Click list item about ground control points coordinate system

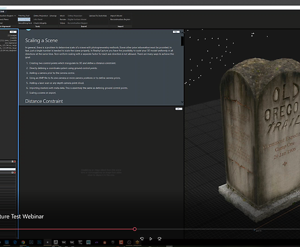tap(63, 68)
